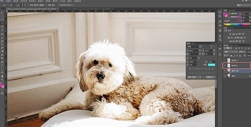Screen dimensions: 251x127
Task: Choose Subtract from selection in options bar
Action: (18, 5)
